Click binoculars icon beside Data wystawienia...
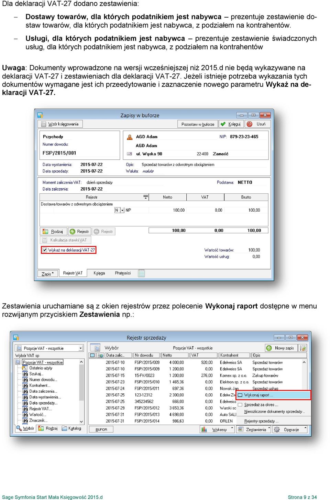Screen dimensions: 330x500 (x=25, y=397)
